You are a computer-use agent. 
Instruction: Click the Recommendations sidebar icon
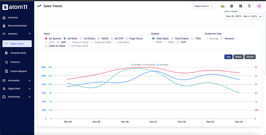click(x=4, y=26)
